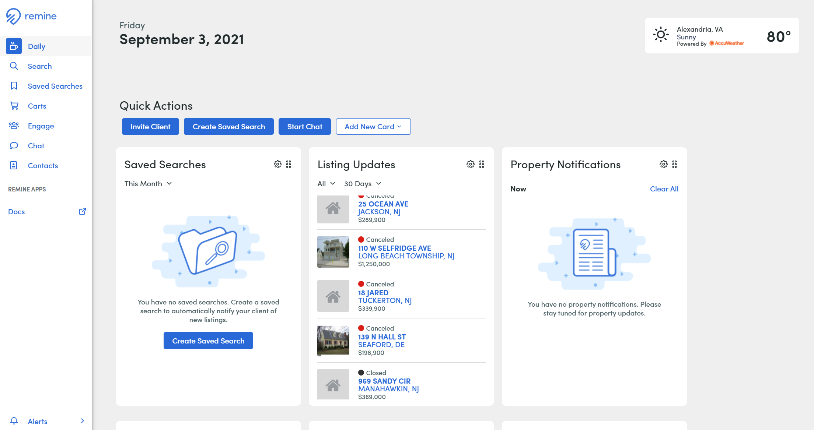The image size is (814, 430).
Task: Click Listing Updates card drag handle dots
Action: point(482,164)
